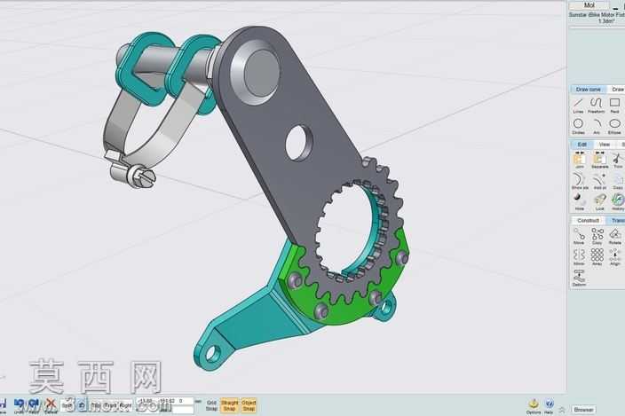Select the Circles drawing tool
This screenshot has height=416, width=625.
[x=578, y=126]
